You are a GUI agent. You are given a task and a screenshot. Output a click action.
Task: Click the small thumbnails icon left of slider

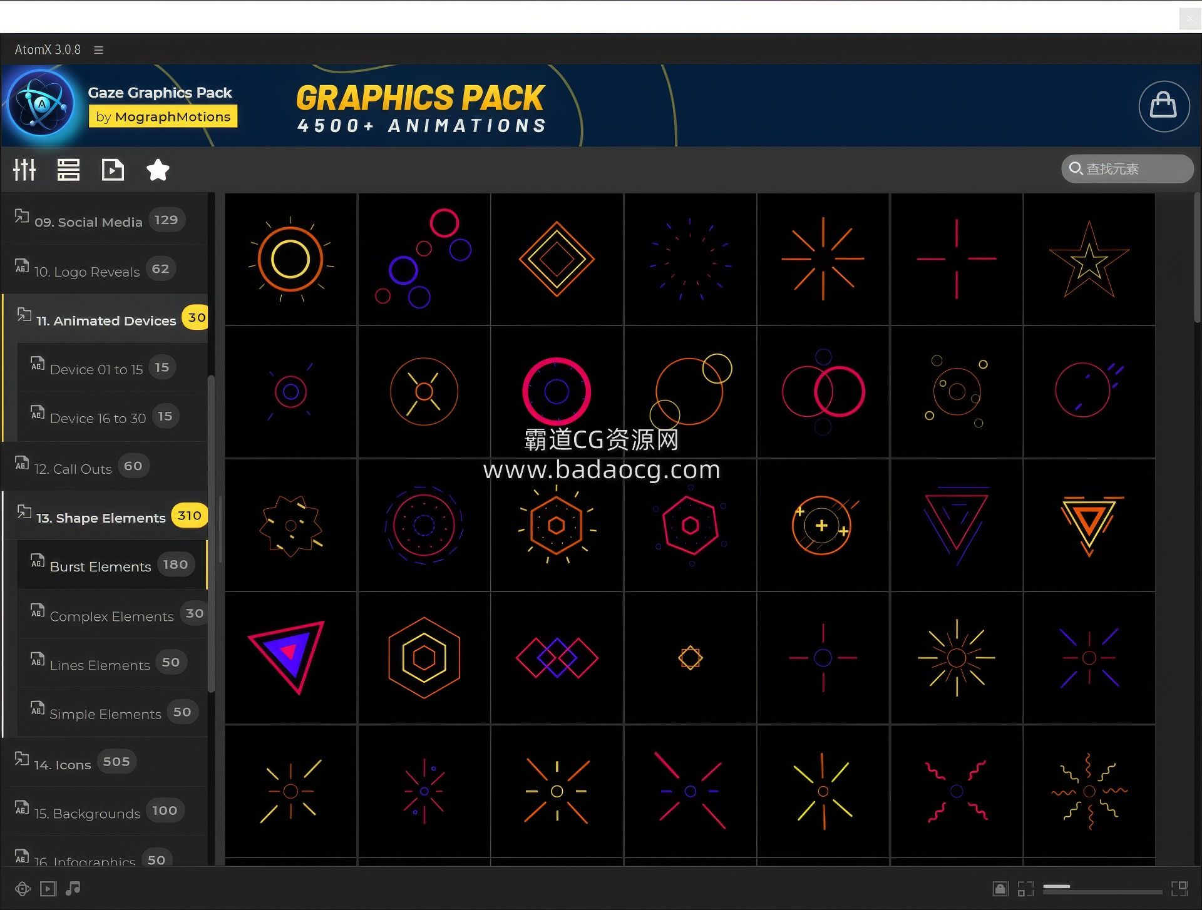click(x=1025, y=889)
